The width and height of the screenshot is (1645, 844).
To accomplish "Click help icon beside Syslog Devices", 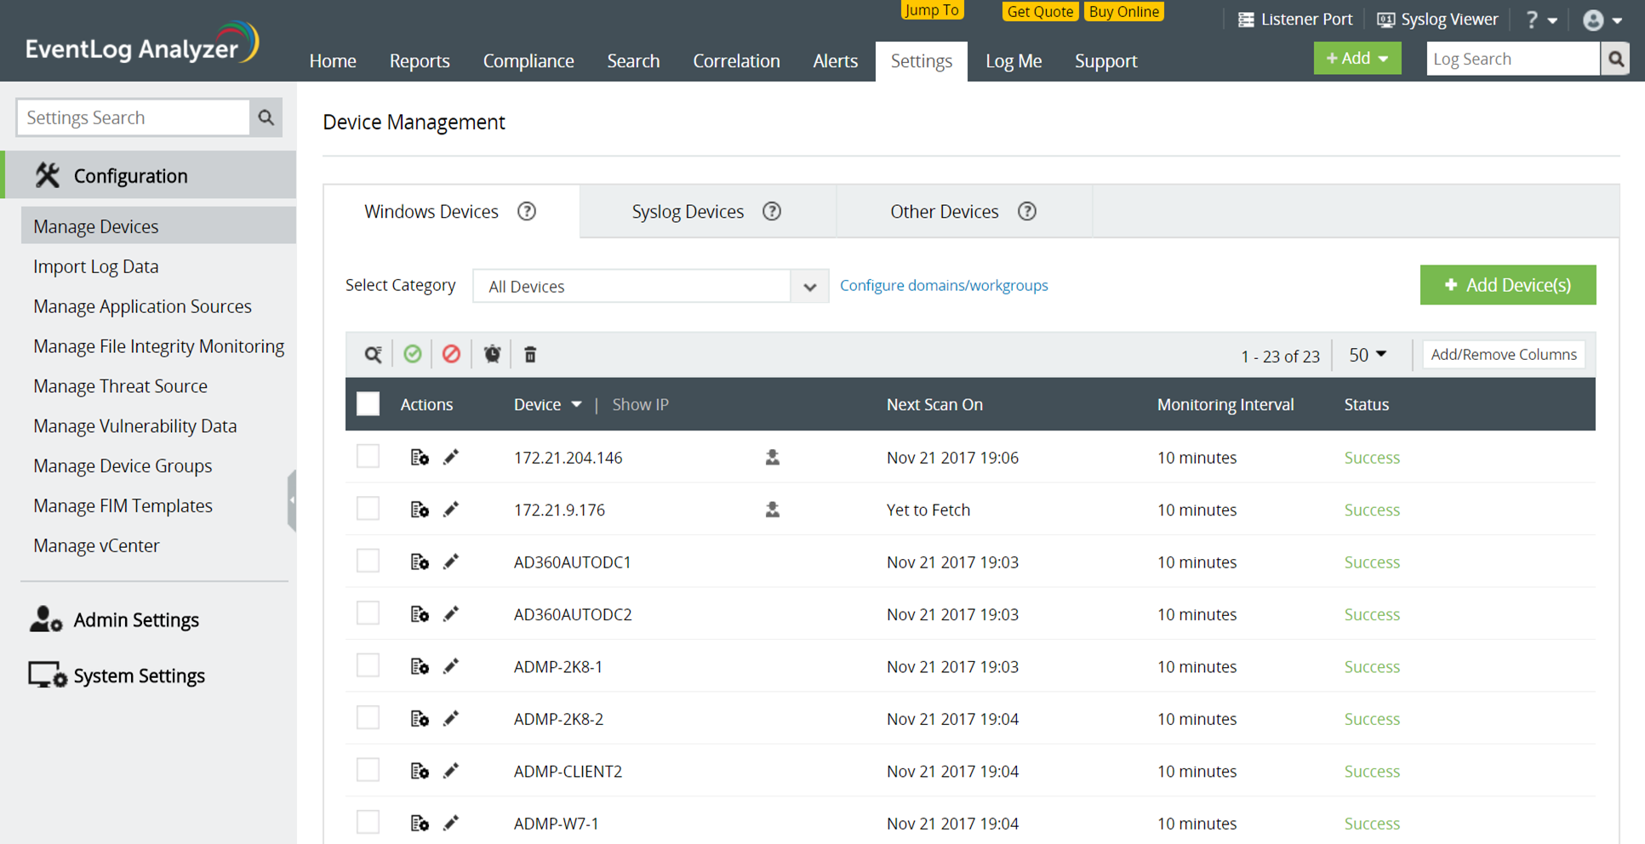I will [x=772, y=211].
